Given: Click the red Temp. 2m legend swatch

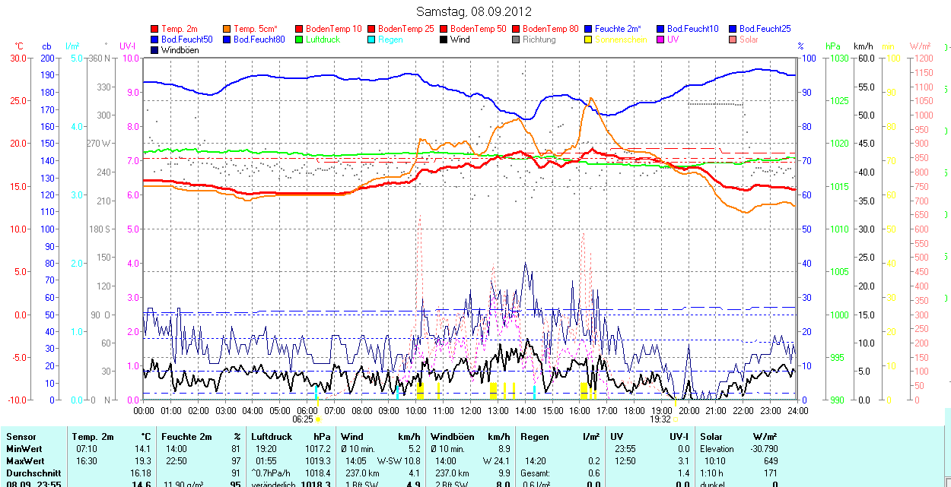Looking at the screenshot, I should pyautogui.click(x=156, y=29).
